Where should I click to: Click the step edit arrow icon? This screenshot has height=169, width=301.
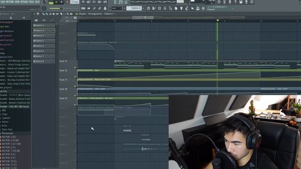click(x=89, y=8)
